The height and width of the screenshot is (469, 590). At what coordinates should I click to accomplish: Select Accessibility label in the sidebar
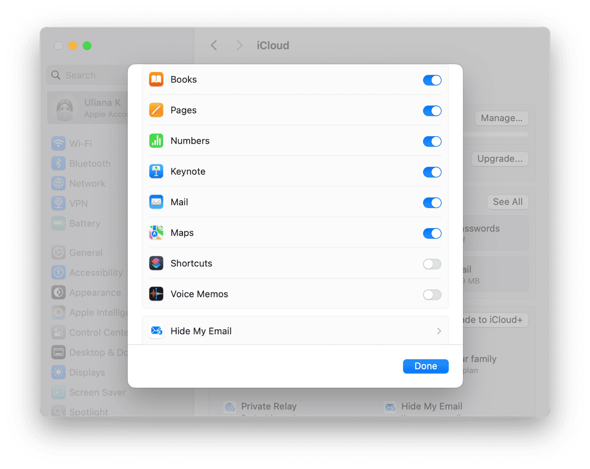96,273
